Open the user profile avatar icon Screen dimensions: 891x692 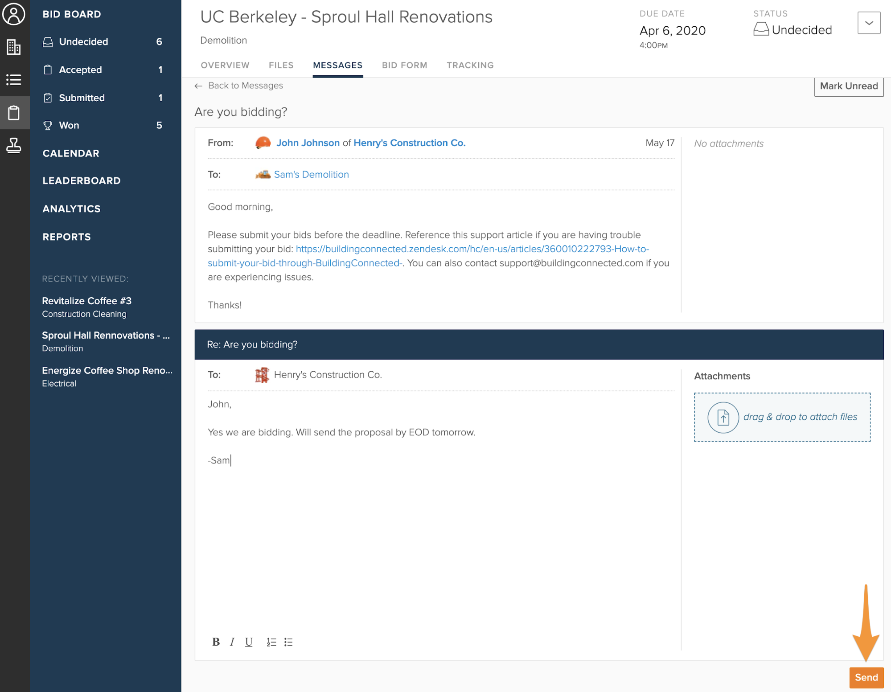click(x=14, y=14)
